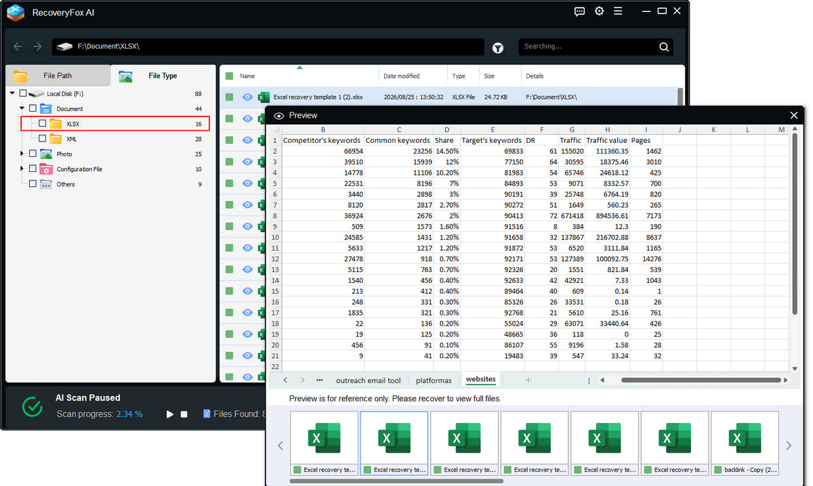The image size is (813, 486).
Task: Toggle the XLSX folder checkbox
Action: click(x=42, y=123)
